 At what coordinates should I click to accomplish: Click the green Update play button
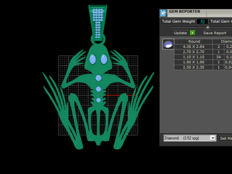coord(192,33)
